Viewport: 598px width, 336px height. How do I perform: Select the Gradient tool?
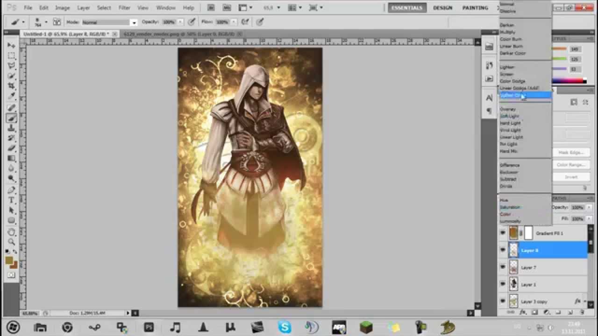pos(12,159)
